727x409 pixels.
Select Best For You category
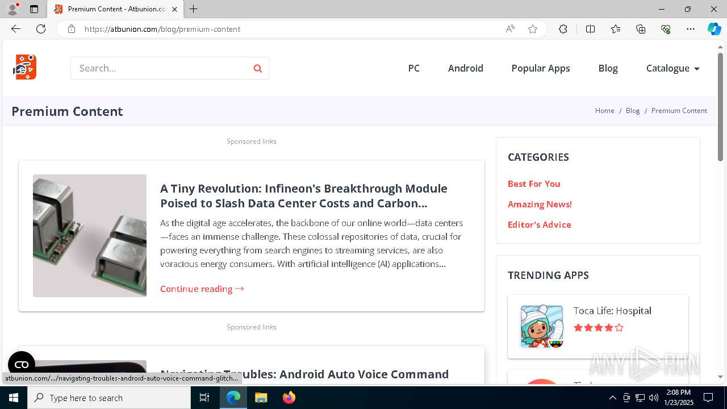534,183
